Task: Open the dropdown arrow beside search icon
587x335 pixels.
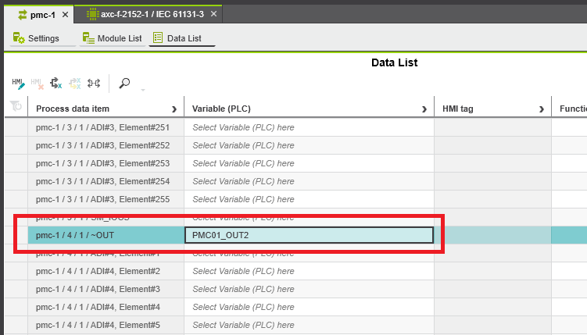Action: point(142,89)
